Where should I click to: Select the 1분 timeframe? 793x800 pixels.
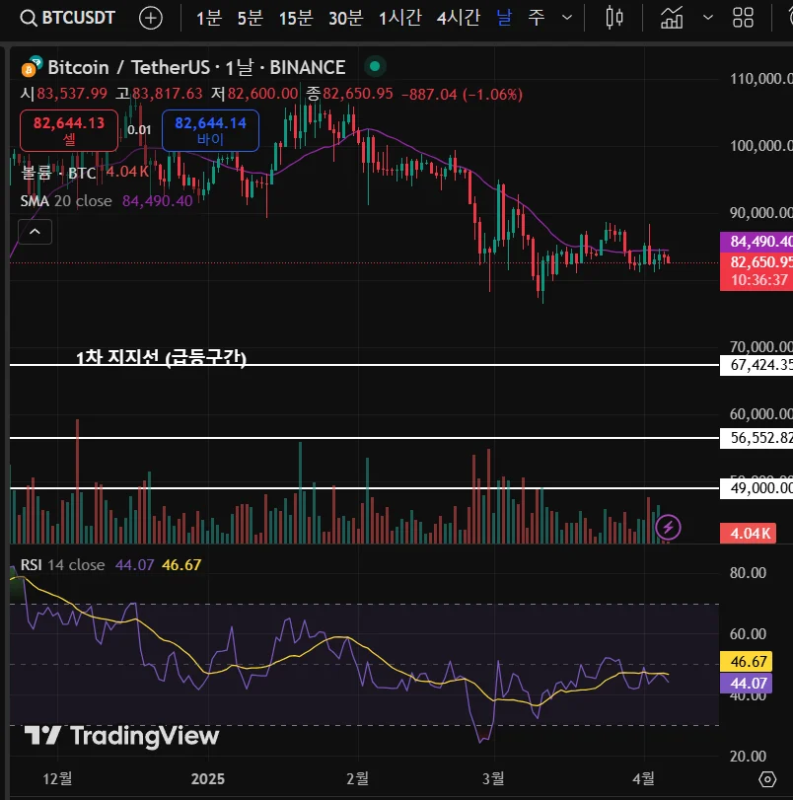pyautogui.click(x=209, y=19)
